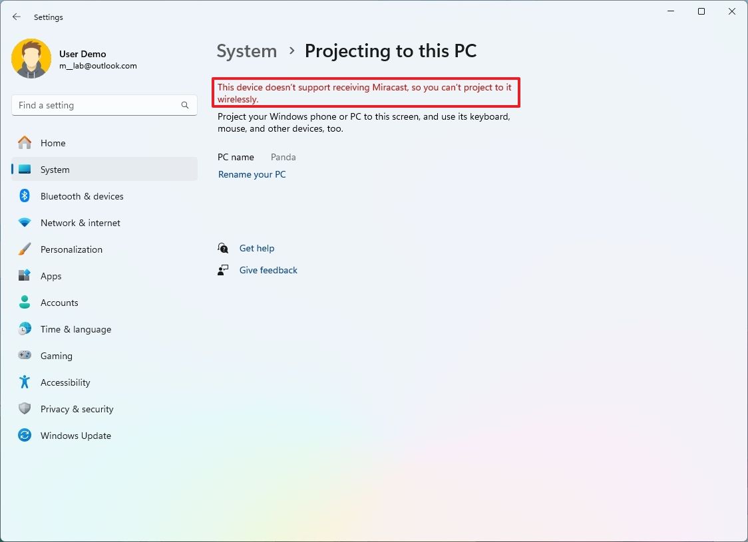Open the User Demo profile avatar
Viewport: 748px width, 542px height.
coord(31,59)
